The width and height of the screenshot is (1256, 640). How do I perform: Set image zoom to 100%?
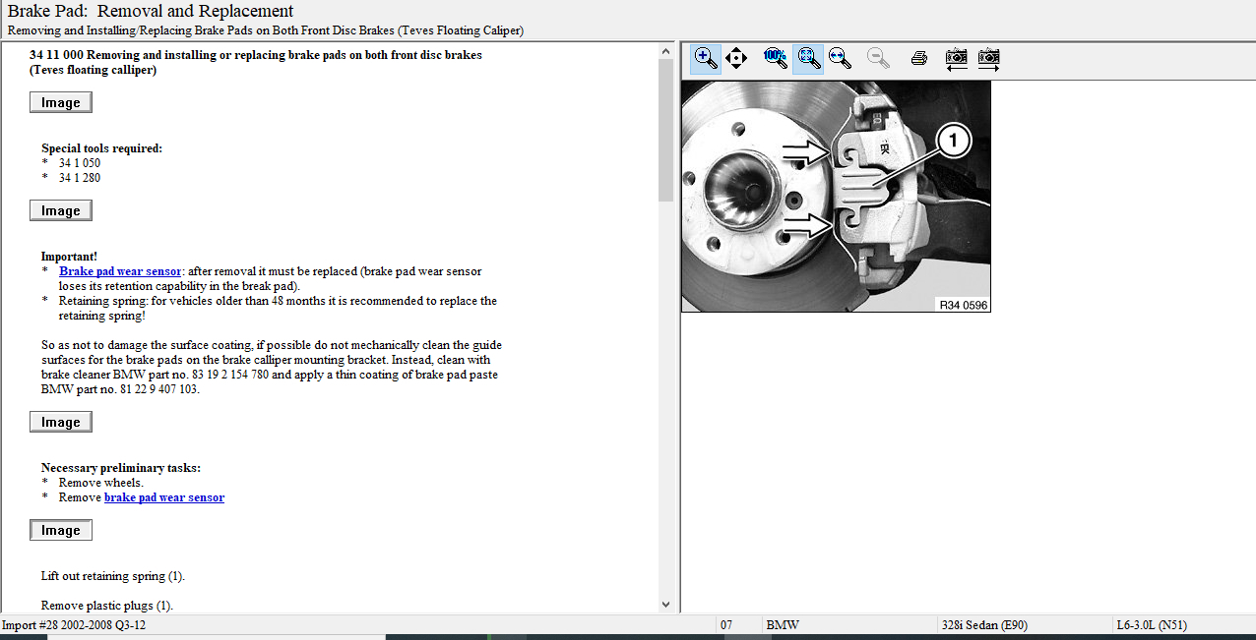[776, 58]
